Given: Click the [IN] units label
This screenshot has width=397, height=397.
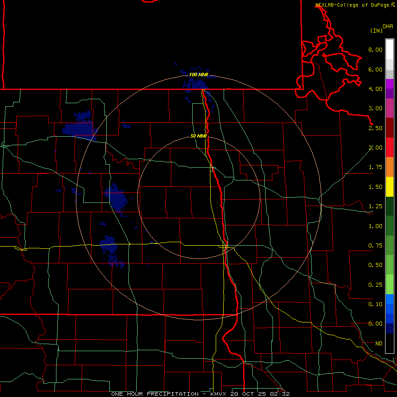Looking at the screenshot, I should [x=376, y=30].
